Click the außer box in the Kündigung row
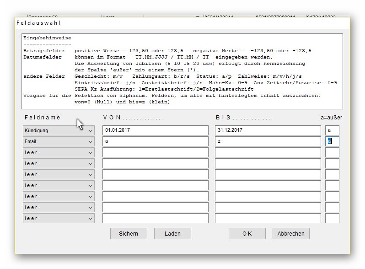The width and height of the screenshot is (365, 269). 332,130
